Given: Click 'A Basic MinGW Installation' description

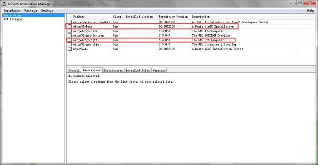Looking at the screenshot, I should point(213,26).
